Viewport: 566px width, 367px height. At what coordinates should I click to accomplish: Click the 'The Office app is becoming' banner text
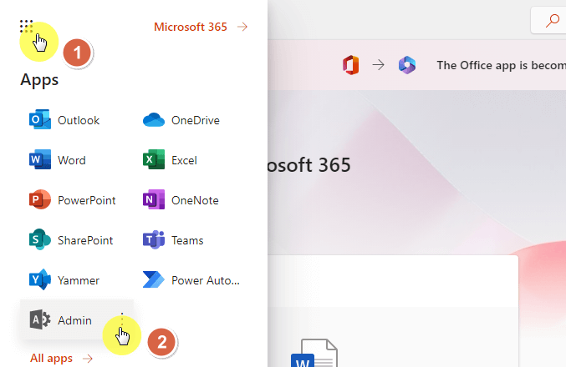pos(501,65)
